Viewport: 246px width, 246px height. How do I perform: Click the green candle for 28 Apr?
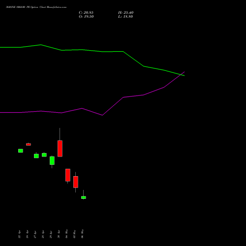pyautogui.click(x=44, y=155)
